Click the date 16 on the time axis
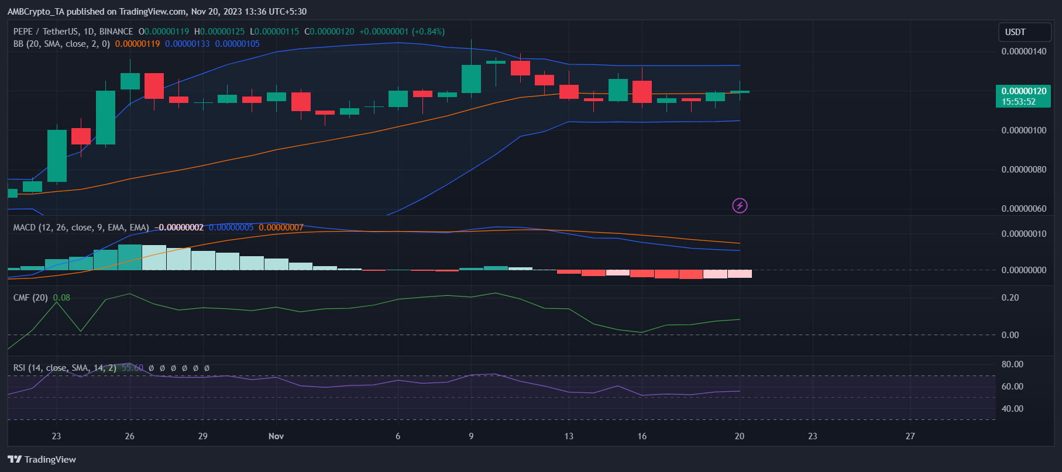The width and height of the screenshot is (1062, 472). [642, 436]
